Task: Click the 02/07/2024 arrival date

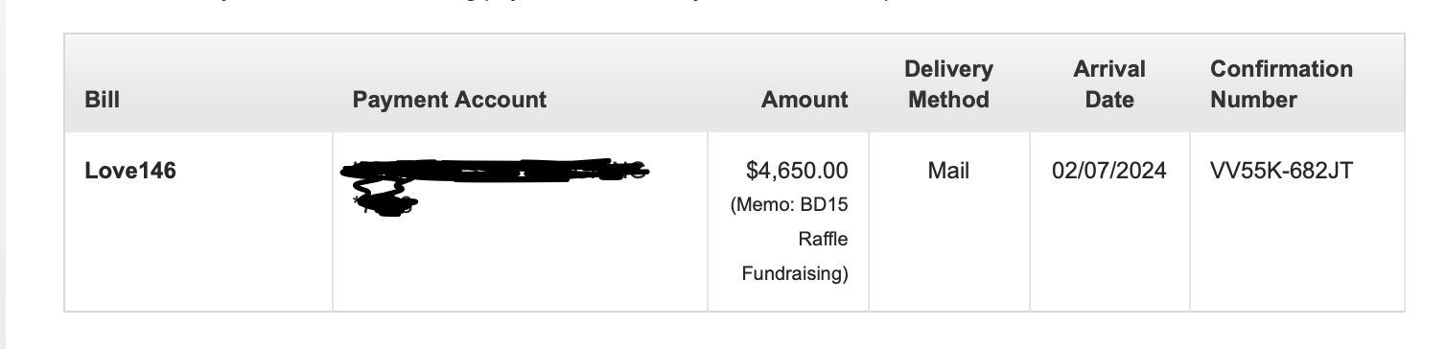Action: [x=1109, y=172]
